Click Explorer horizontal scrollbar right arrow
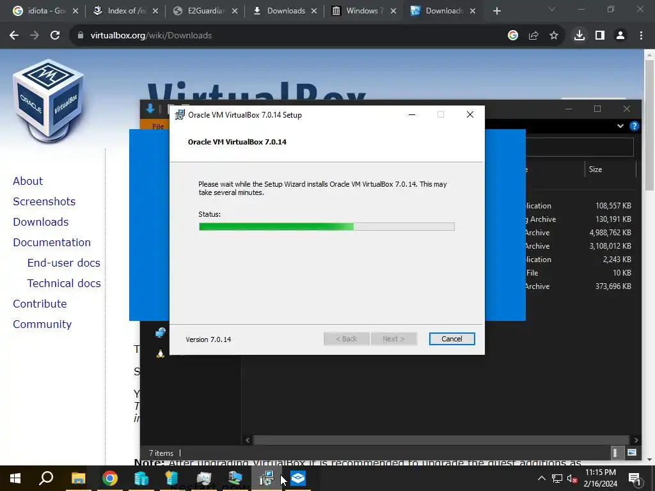Viewport: 655px width, 491px height. (636, 440)
